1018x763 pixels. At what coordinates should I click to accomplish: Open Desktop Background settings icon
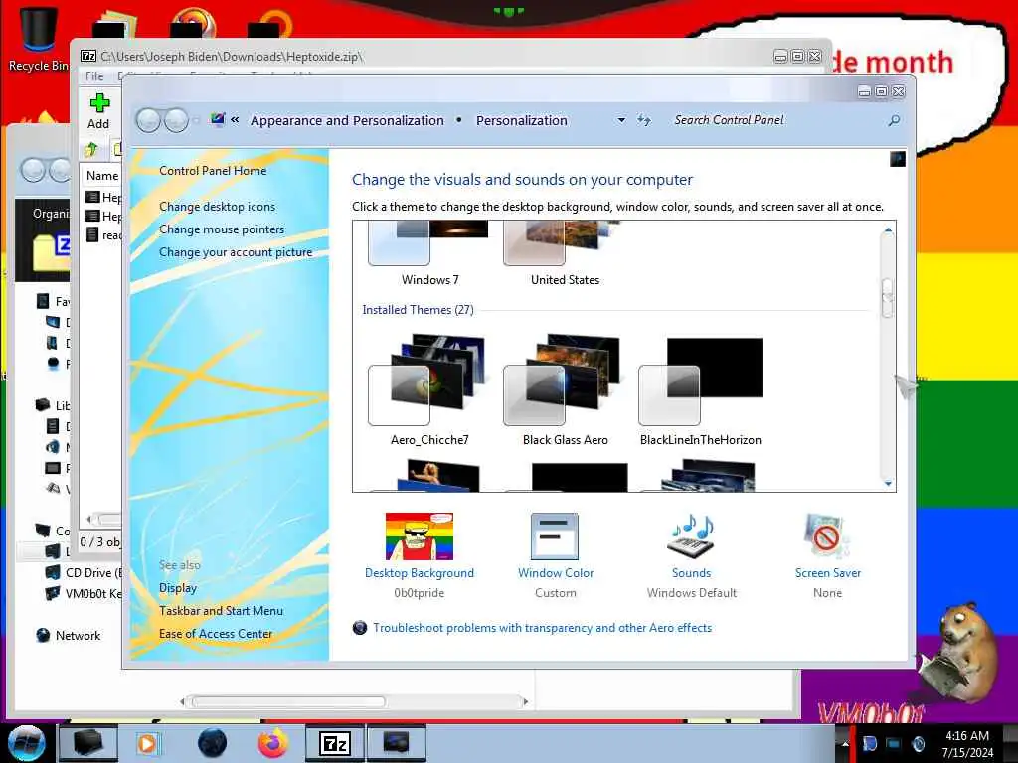420,536
